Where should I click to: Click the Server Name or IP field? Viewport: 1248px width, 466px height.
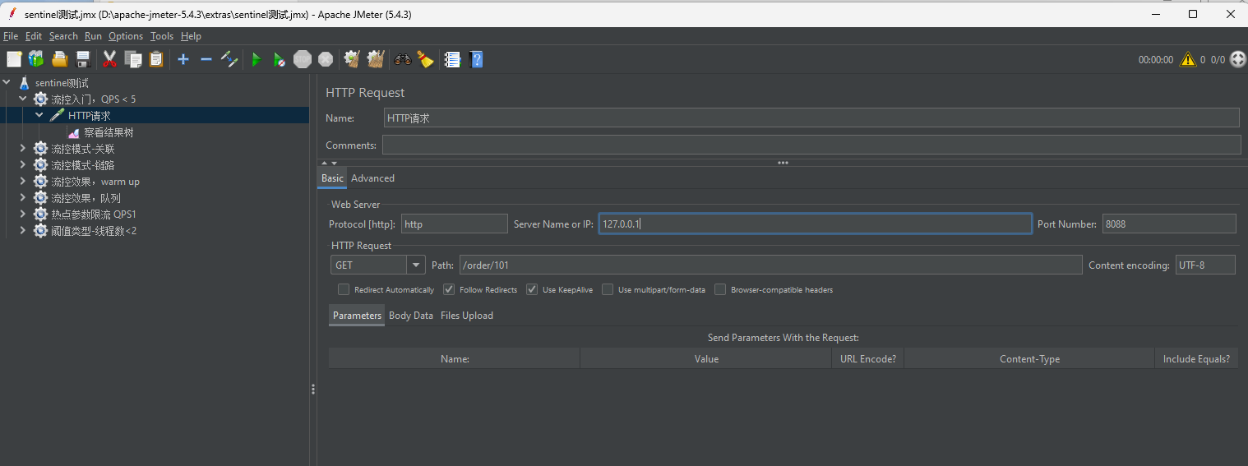tap(815, 224)
